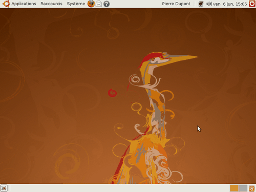
Task: Open the Pierre Dupont user switcher
Action: pyautogui.click(x=176, y=4)
